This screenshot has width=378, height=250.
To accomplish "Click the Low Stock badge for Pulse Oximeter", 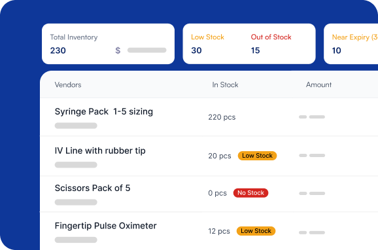I will tap(256, 231).
